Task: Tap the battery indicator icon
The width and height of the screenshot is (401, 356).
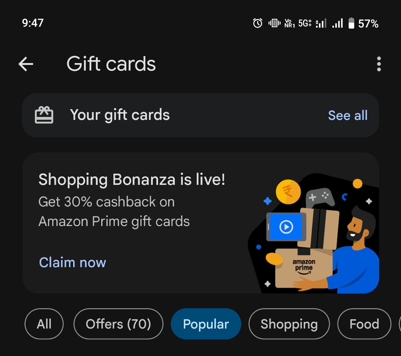Action: tap(351, 23)
